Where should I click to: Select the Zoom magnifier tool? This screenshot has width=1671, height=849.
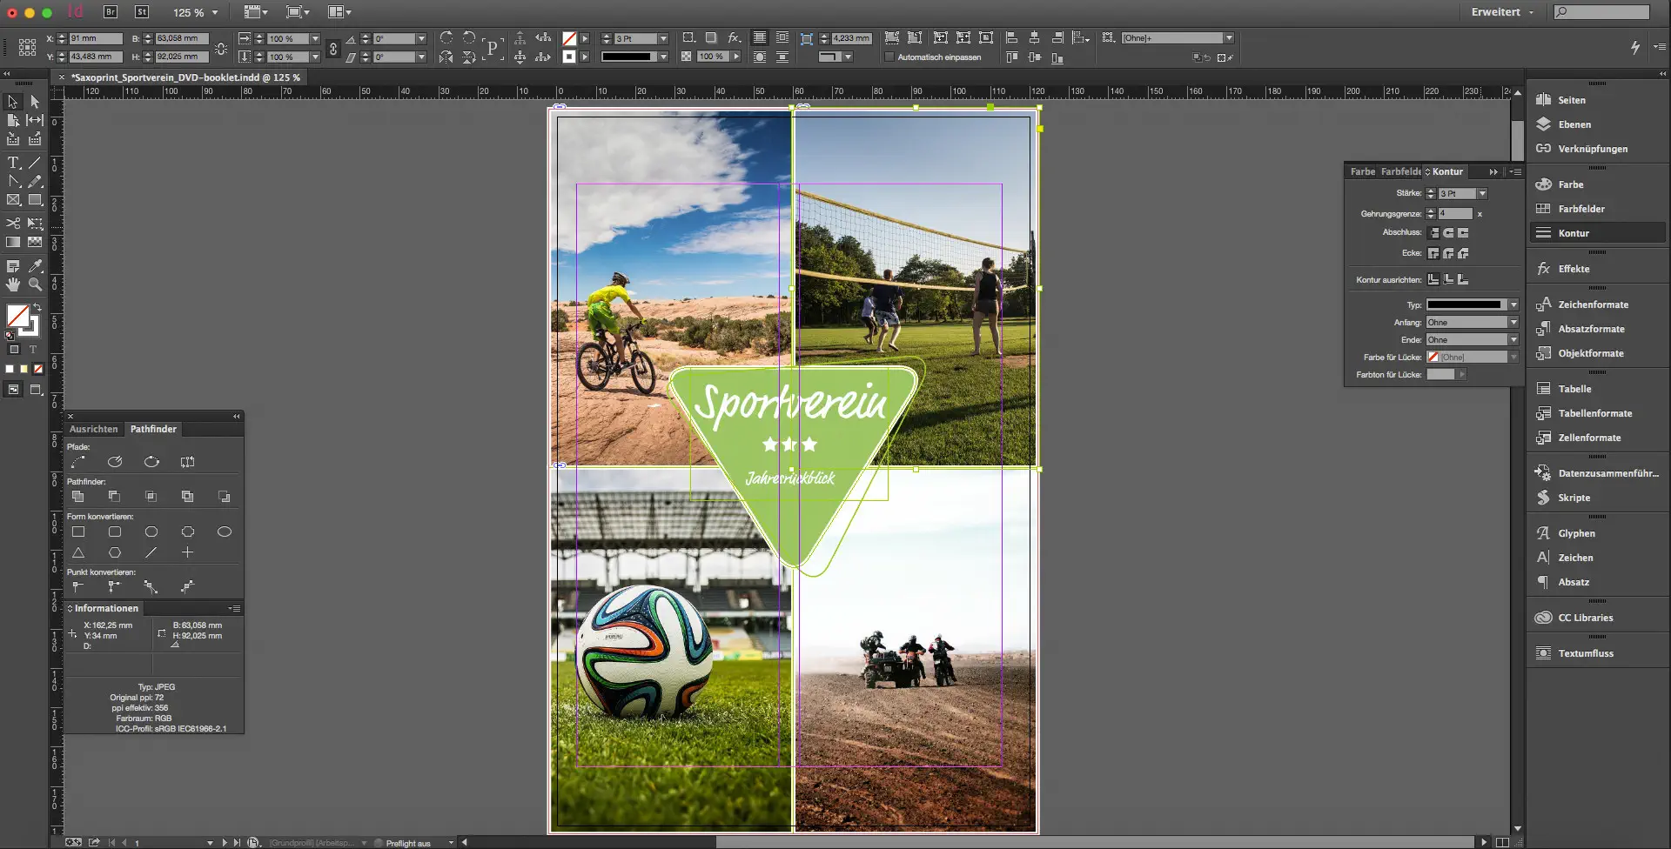(35, 284)
